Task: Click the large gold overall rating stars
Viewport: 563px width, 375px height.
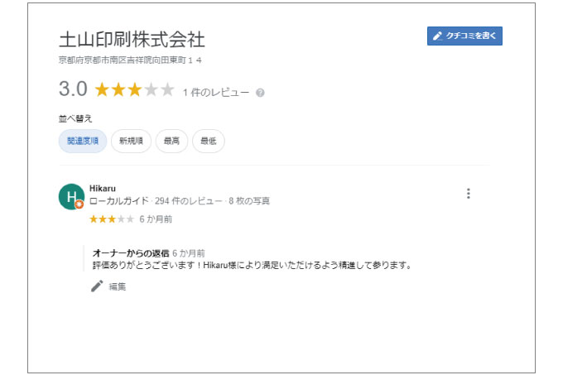Action: coord(135,89)
